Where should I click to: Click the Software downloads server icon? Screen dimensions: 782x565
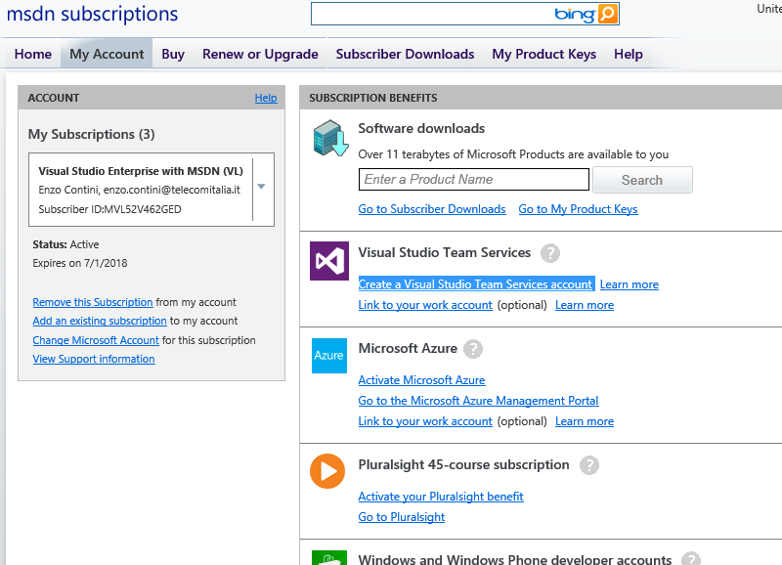point(329,138)
